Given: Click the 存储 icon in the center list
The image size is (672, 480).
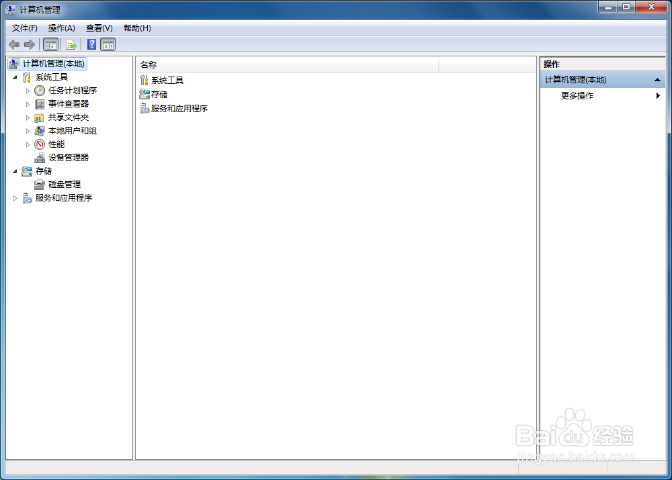Looking at the screenshot, I should pos(144,94).
